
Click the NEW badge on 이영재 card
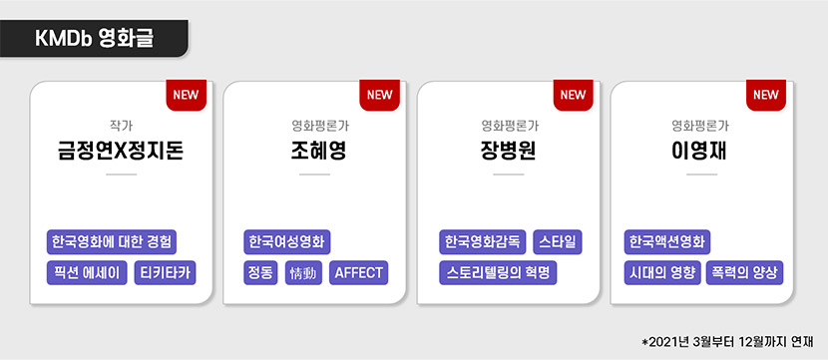tap(766, 95)
